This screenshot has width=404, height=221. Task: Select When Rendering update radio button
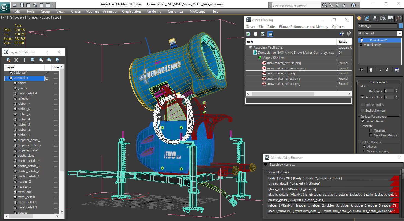364,151
